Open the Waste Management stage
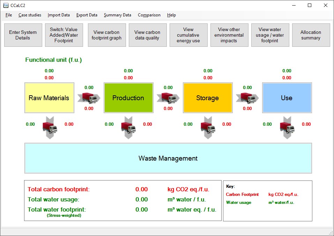Screen dimensions: 334x236 coord(168,158)
